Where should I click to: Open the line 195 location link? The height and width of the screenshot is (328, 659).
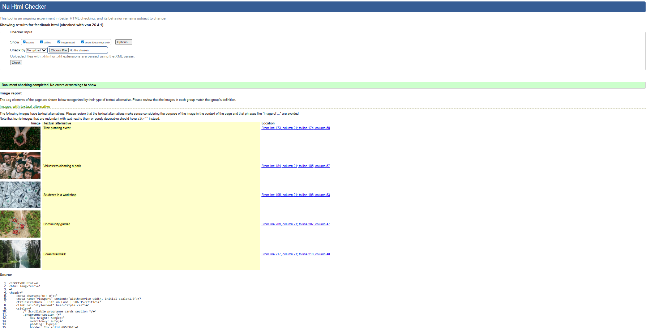(295, 195)
